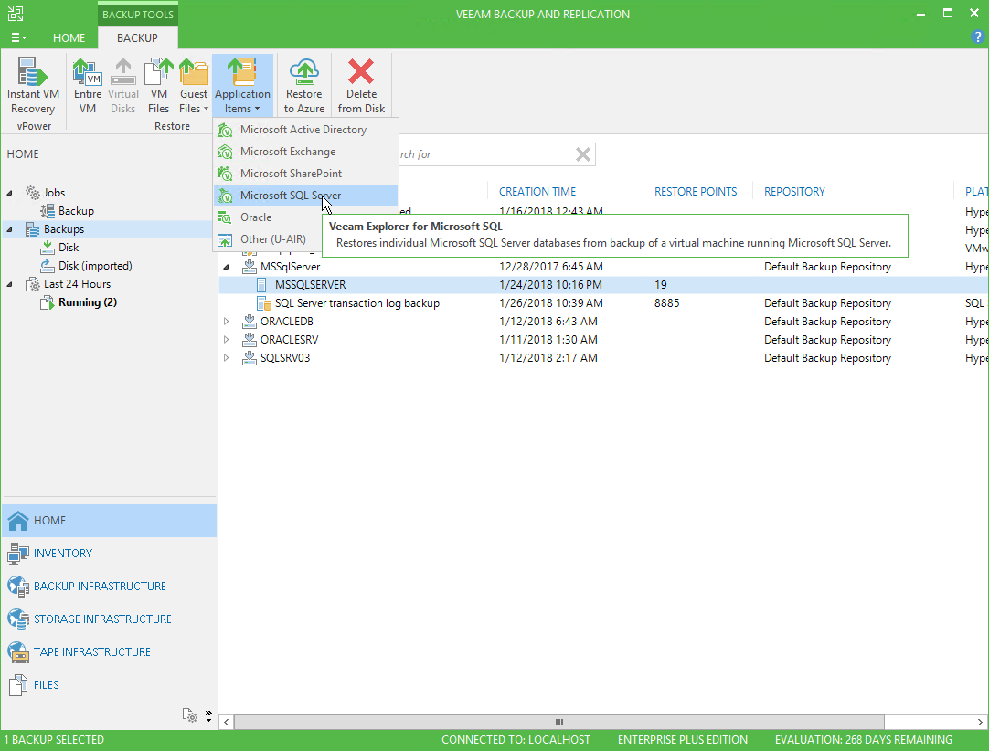Expand navigation pane overflow chevron
This screenshot has height=751, width=989.
pos(208,715)
